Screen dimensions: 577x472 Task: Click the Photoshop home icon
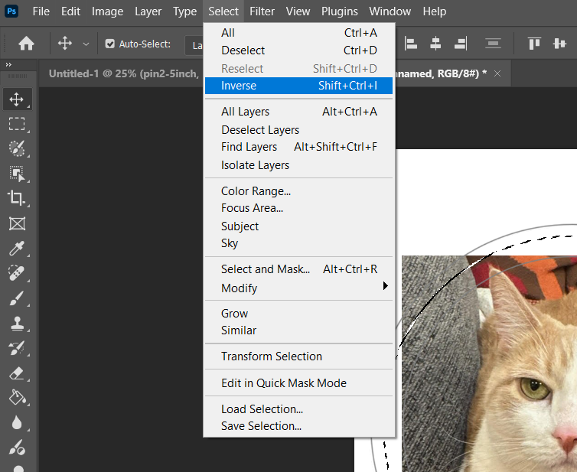pyautogui.click(x=26, y=44)
